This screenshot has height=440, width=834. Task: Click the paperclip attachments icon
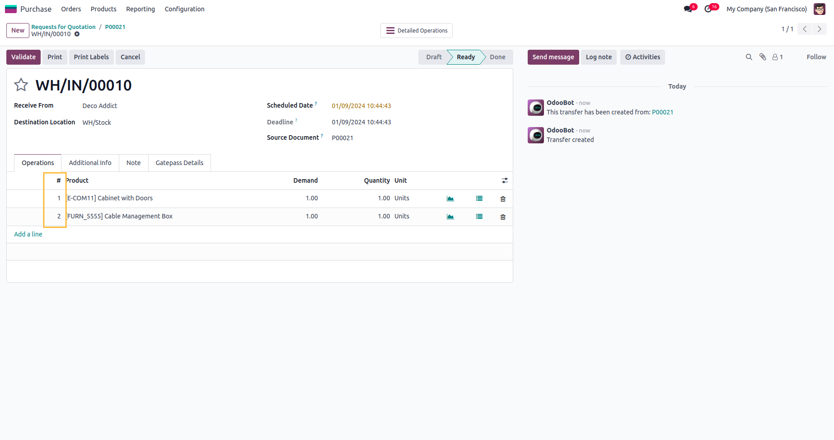tap(763, 57)
